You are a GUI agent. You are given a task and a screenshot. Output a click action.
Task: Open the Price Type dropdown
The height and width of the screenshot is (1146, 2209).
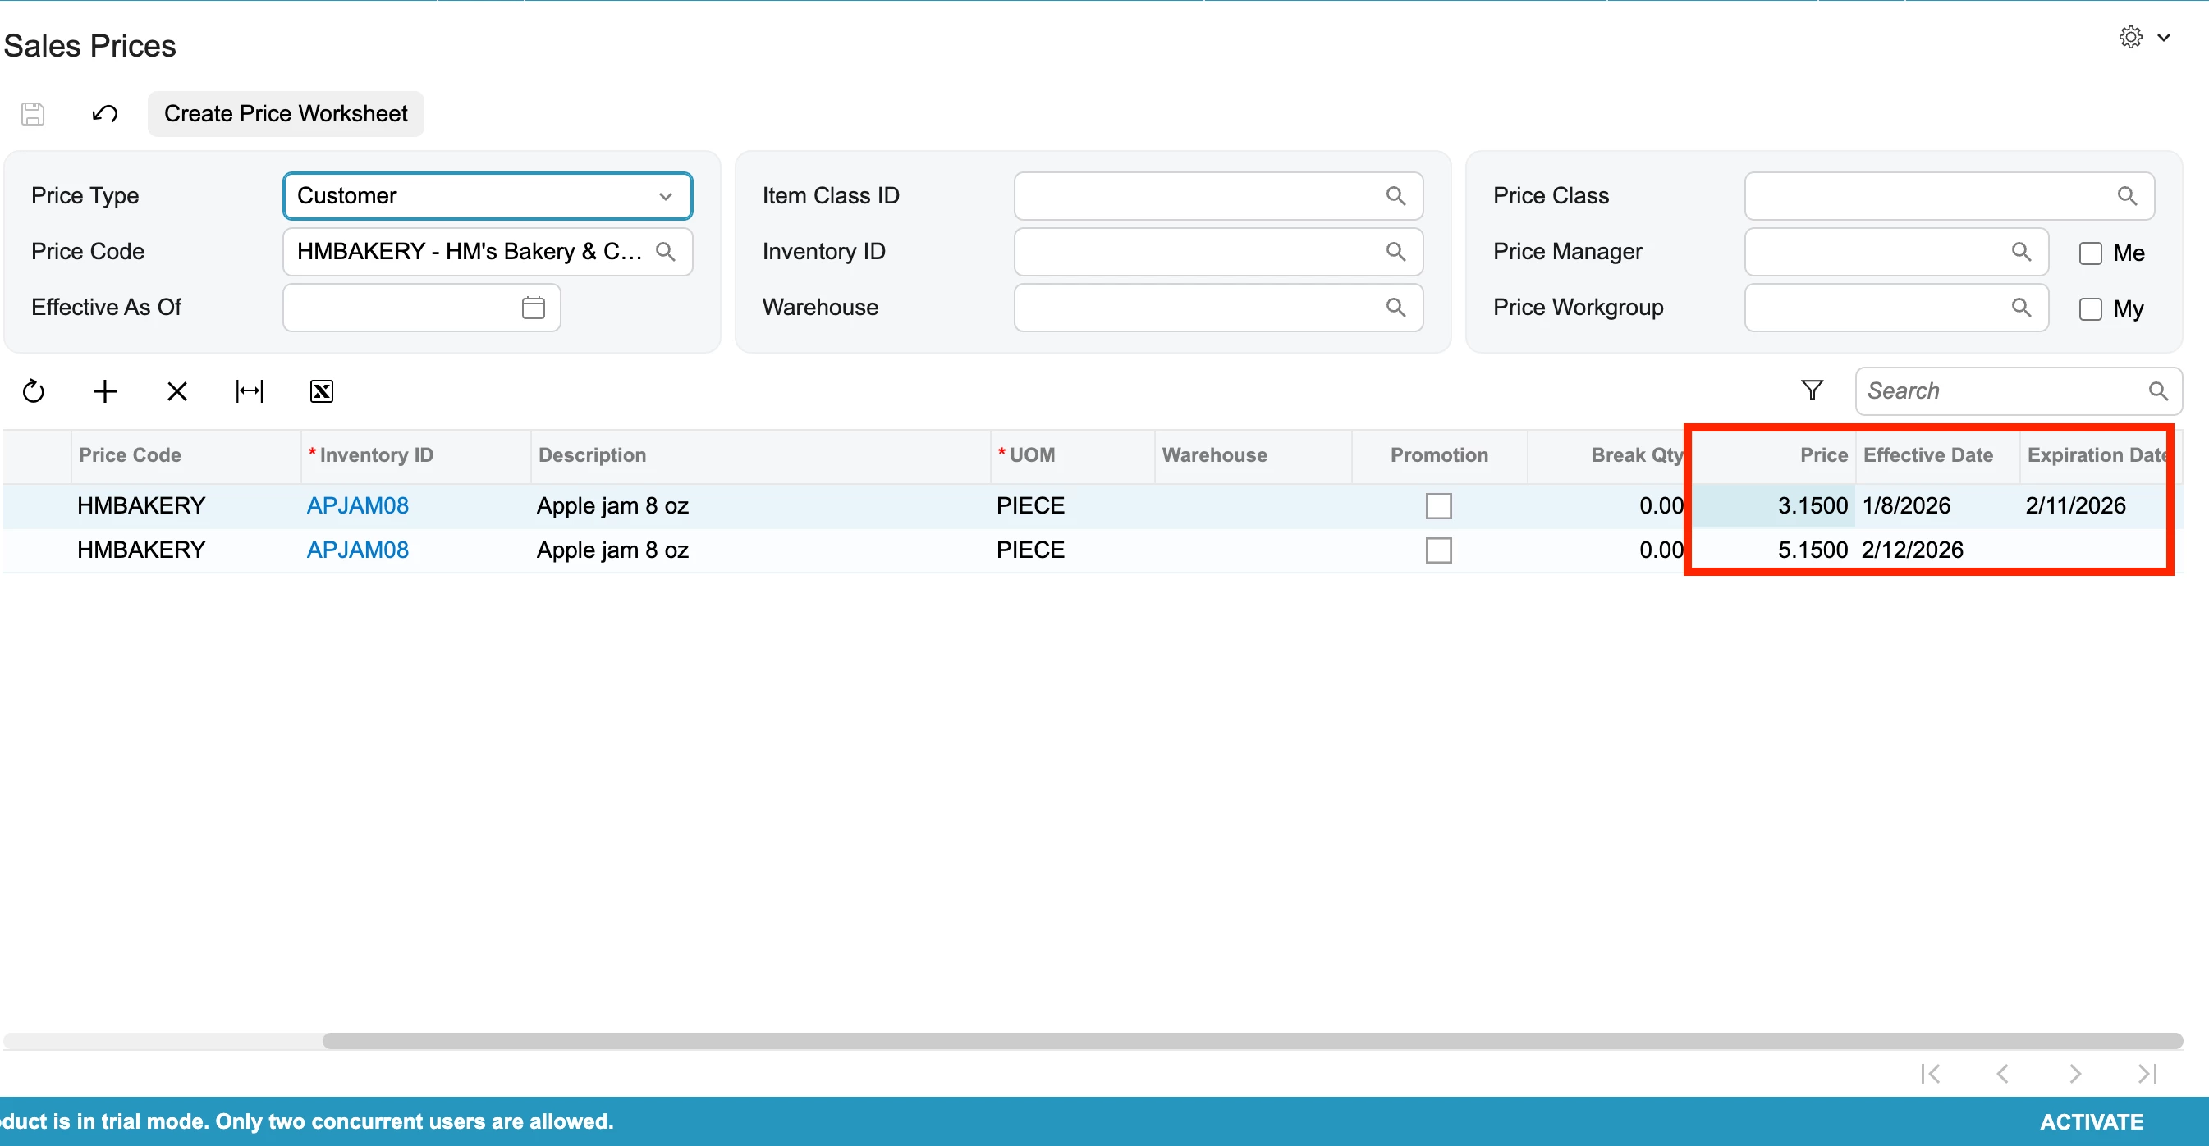coord(665,196)
